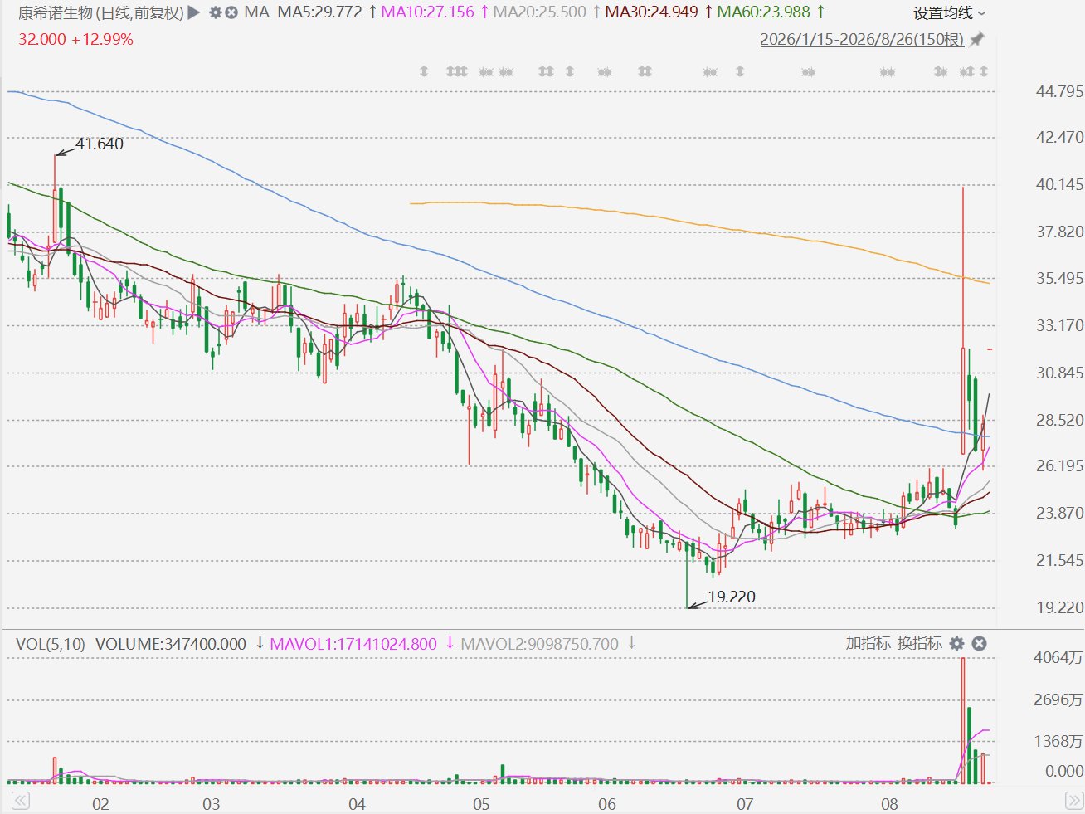Open volume indicator settings gear
The image size is (1085, 814).
coord(956,644)
